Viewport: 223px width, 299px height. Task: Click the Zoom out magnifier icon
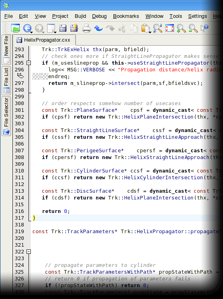193,28
